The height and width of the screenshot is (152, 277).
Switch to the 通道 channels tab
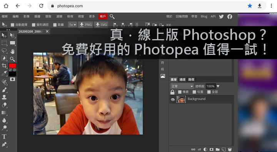click(182, 79)
